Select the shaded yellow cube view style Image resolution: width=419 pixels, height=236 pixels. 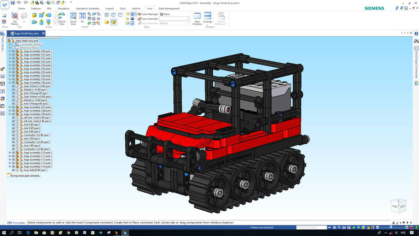pos(107,22)
